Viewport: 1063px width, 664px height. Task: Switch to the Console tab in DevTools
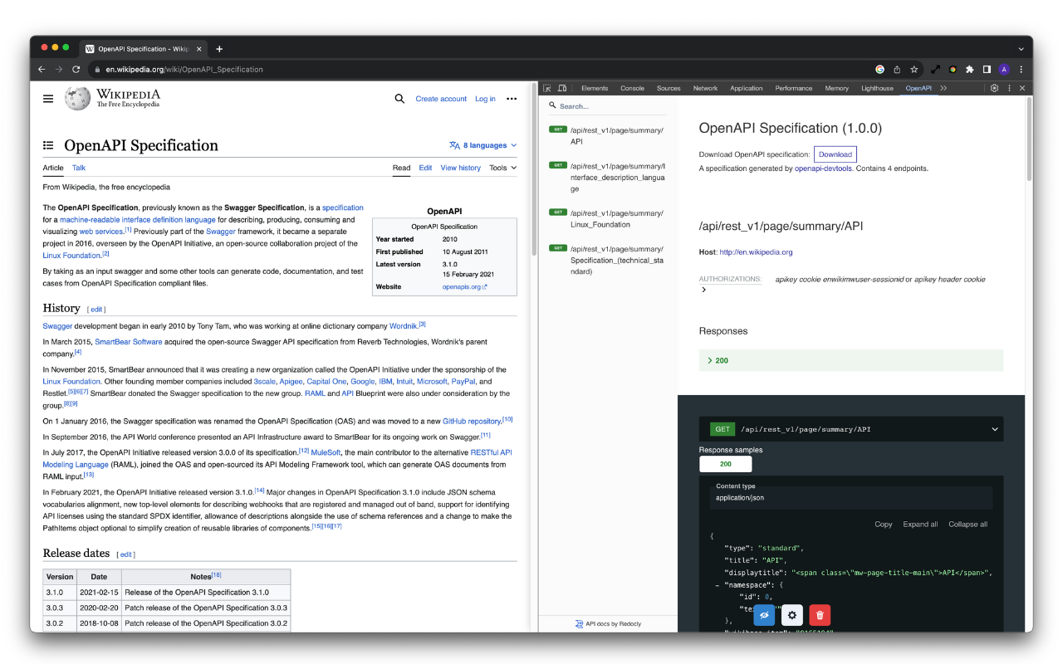point(632,87)
